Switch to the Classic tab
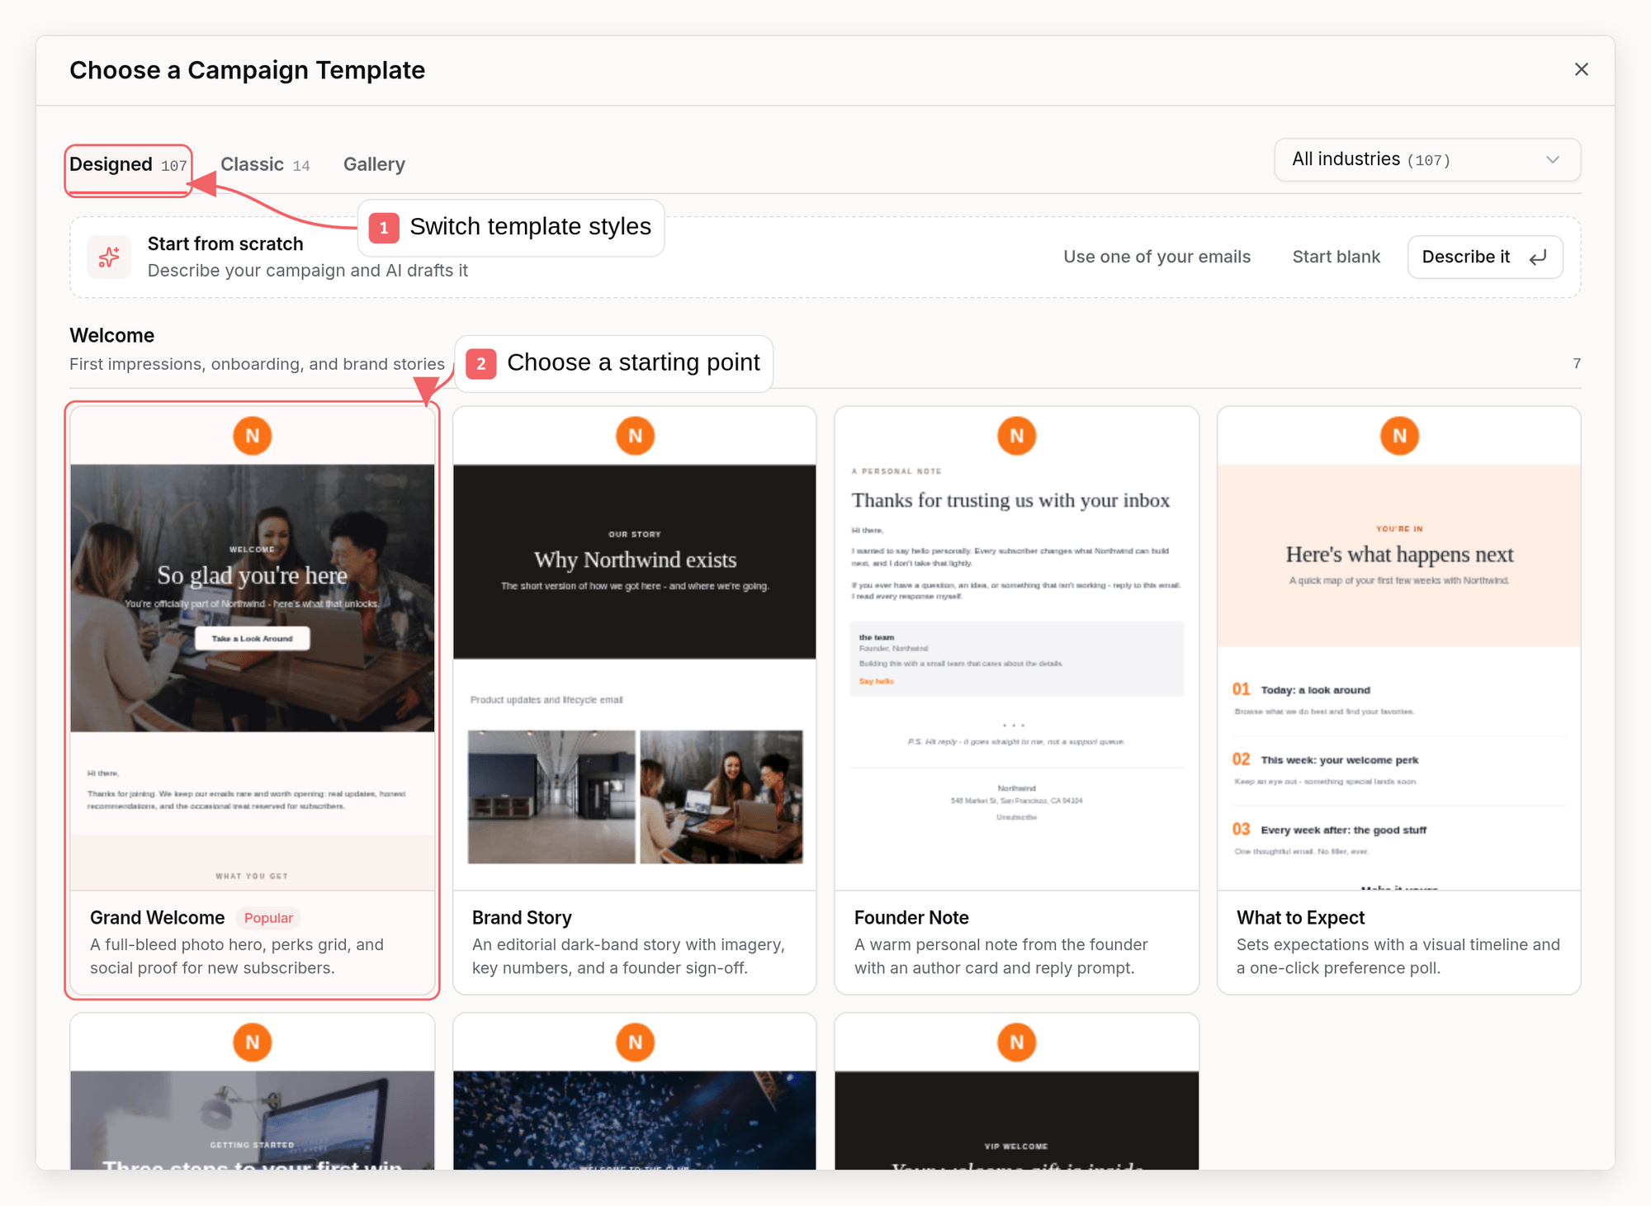The width and height of the screenshot is (1651, 1206). (x=265, y=164)
